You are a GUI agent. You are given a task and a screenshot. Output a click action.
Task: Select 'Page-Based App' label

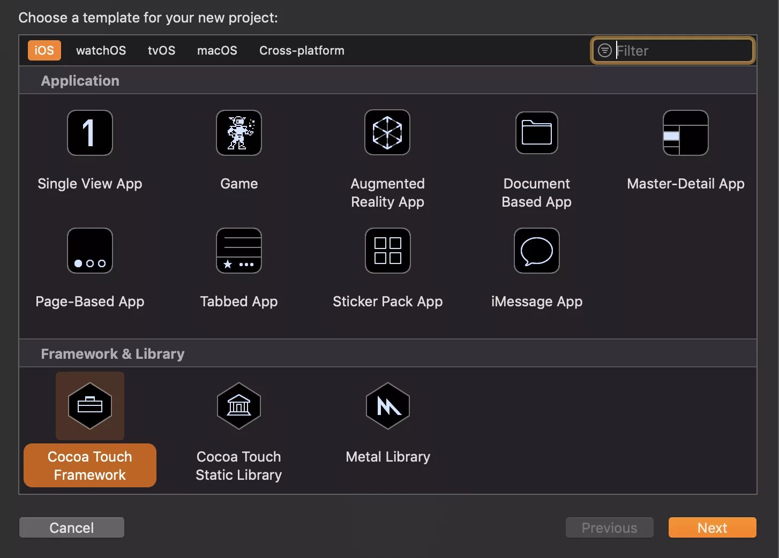pos(90,301)
